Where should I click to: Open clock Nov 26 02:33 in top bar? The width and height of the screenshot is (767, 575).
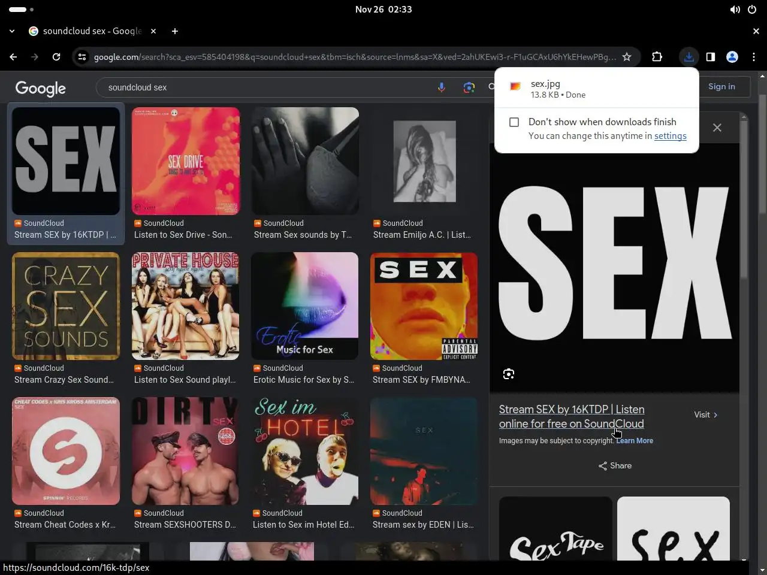[383, 10]
